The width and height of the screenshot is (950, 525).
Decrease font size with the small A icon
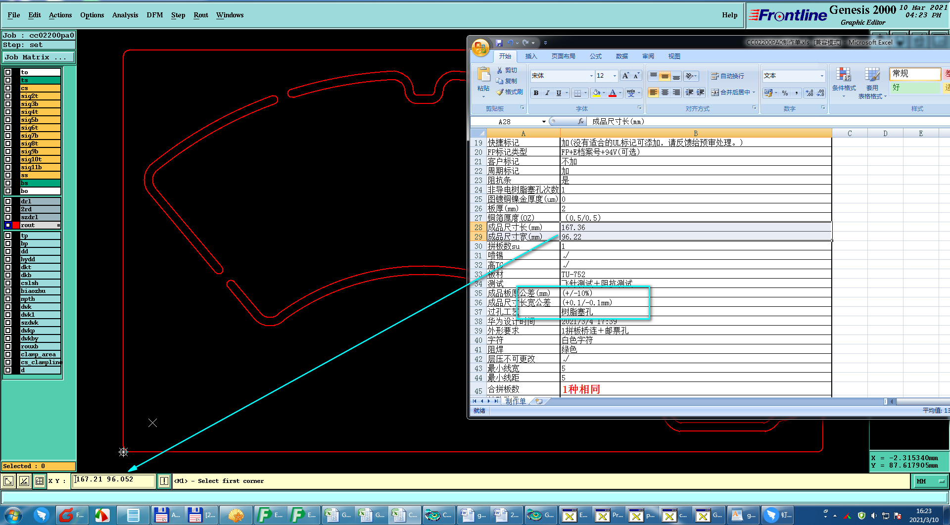coord(636,76)
